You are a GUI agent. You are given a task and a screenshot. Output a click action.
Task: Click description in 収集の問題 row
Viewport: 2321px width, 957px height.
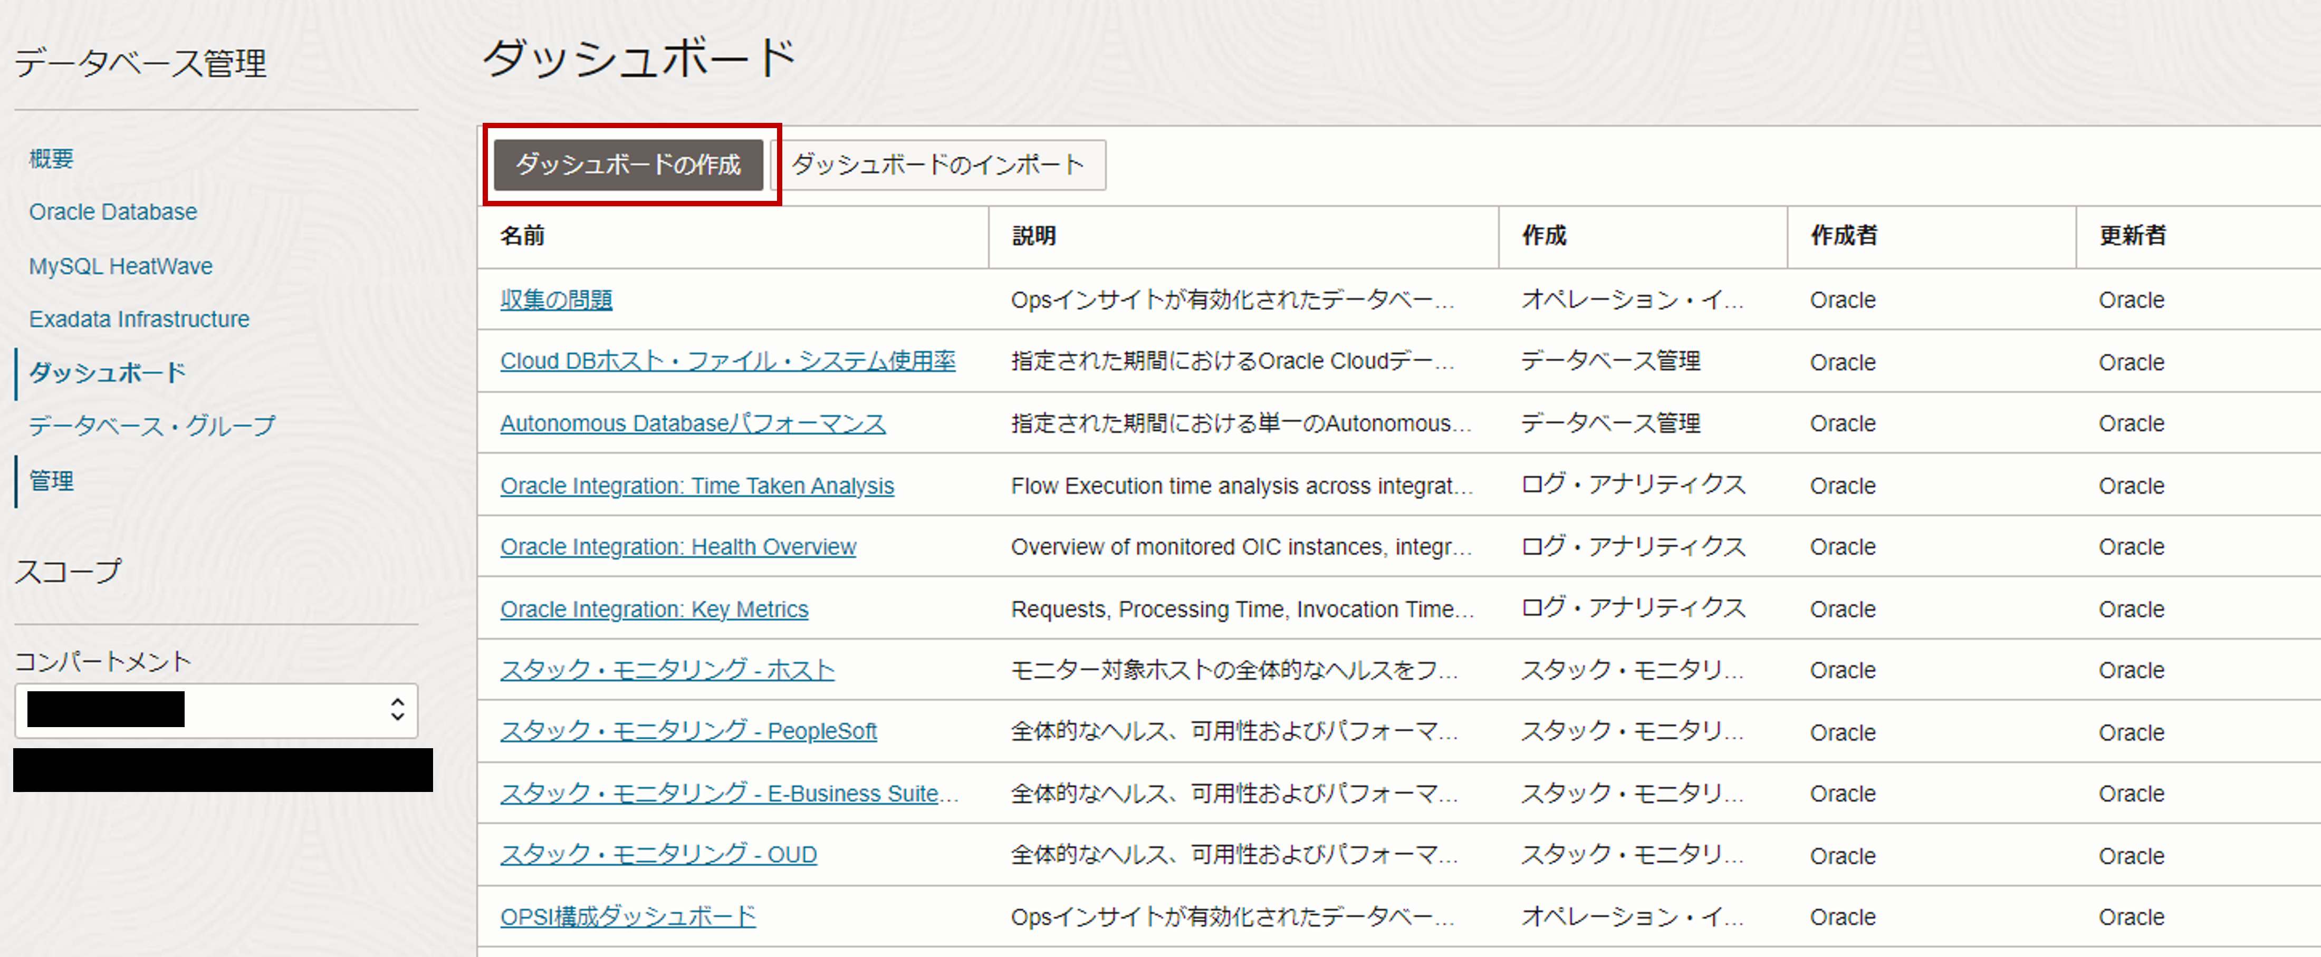pos(1233,300)
